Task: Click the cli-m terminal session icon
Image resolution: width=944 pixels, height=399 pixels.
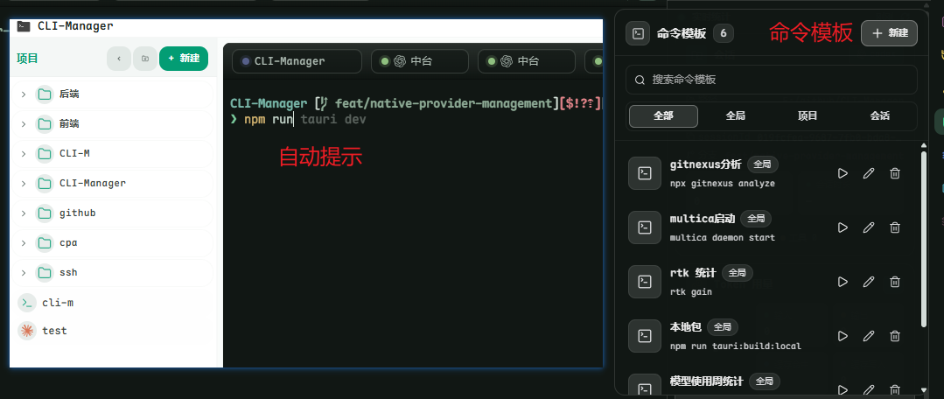Action: click(27, 303)
